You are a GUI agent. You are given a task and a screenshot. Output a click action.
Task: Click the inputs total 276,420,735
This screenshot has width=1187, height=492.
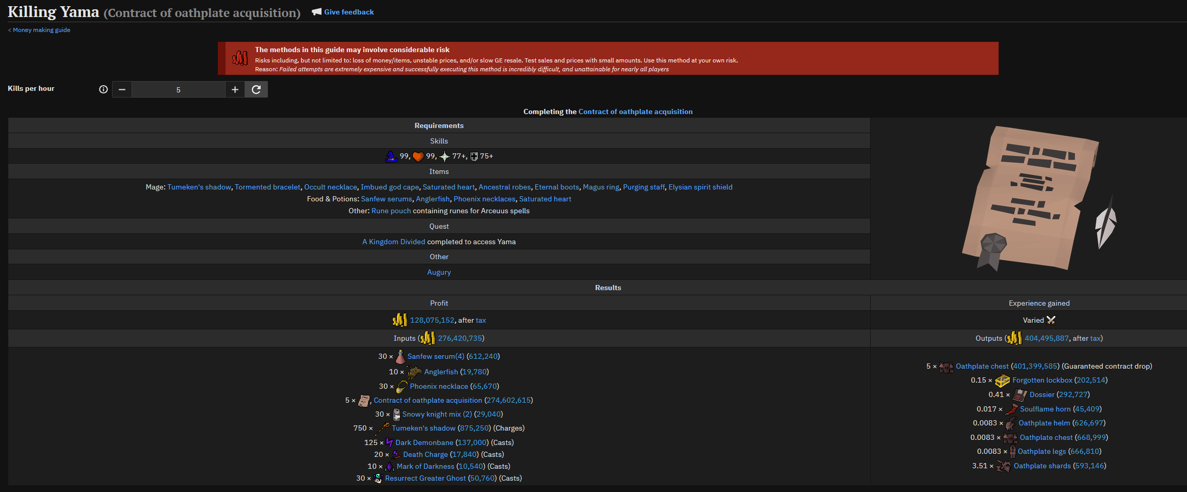point(460,338)
